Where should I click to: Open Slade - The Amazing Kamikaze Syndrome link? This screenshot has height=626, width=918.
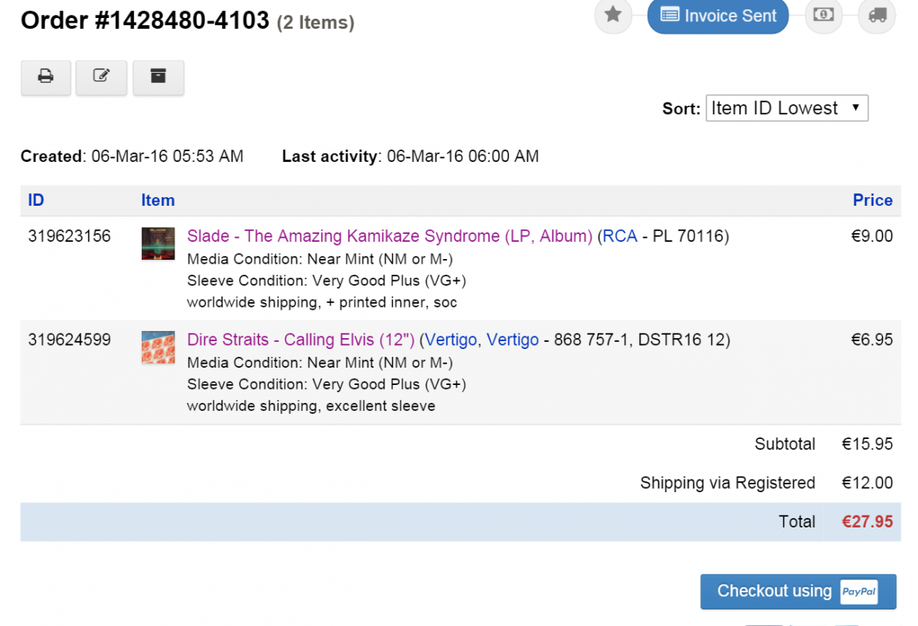[x=389, y=236]
